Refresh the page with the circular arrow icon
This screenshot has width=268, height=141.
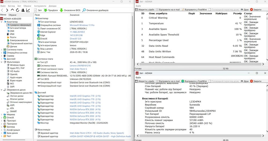(x=17, y=10)
